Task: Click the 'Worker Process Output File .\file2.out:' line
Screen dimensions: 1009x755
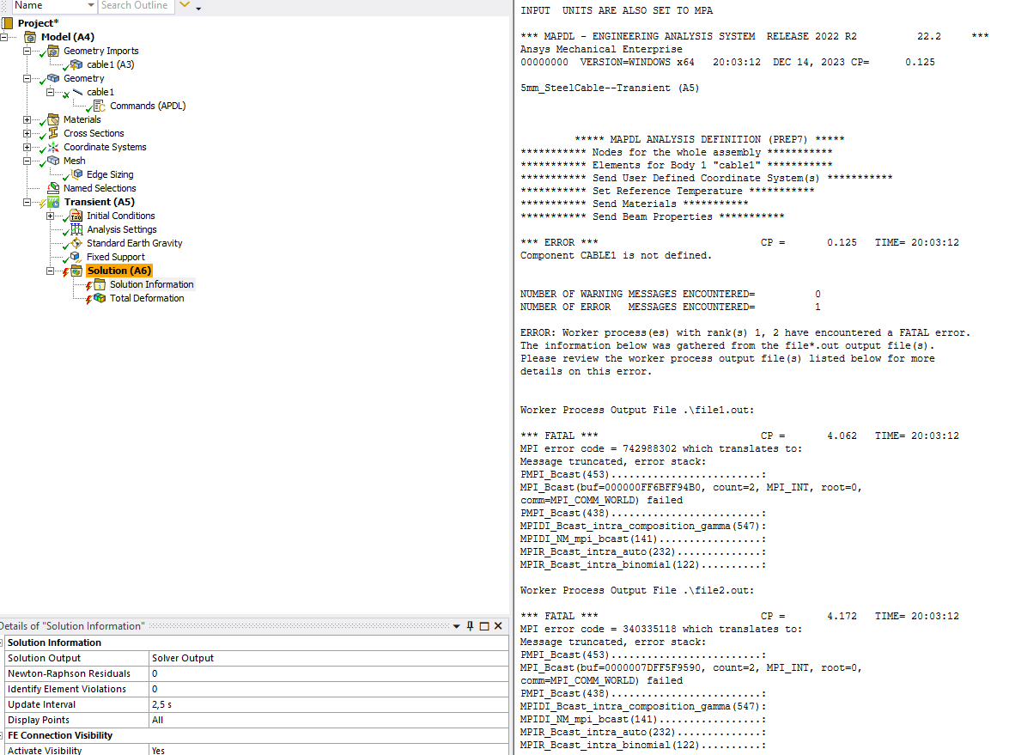Action: (x=637, y=590)
